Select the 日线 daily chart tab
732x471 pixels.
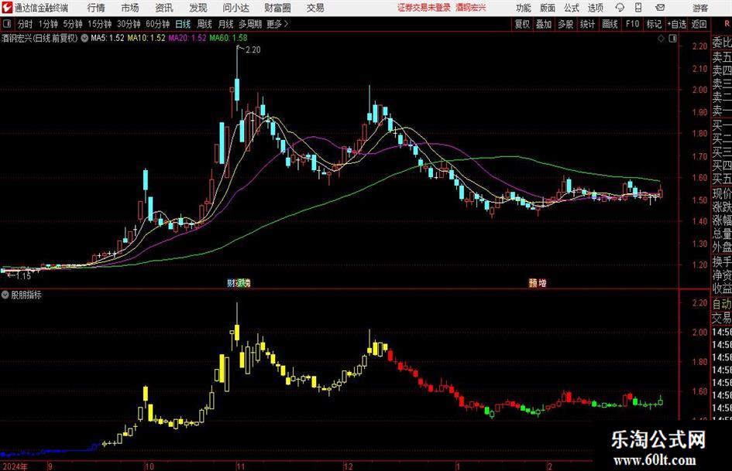pyautogui.click(x=183, y=24)
